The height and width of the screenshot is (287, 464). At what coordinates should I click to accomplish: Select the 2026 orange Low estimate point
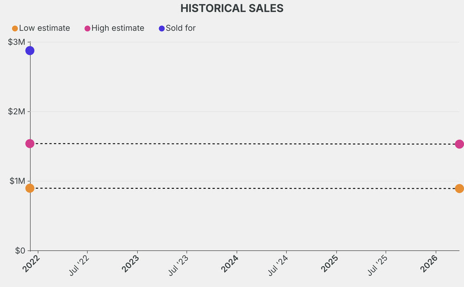(459, 188)
